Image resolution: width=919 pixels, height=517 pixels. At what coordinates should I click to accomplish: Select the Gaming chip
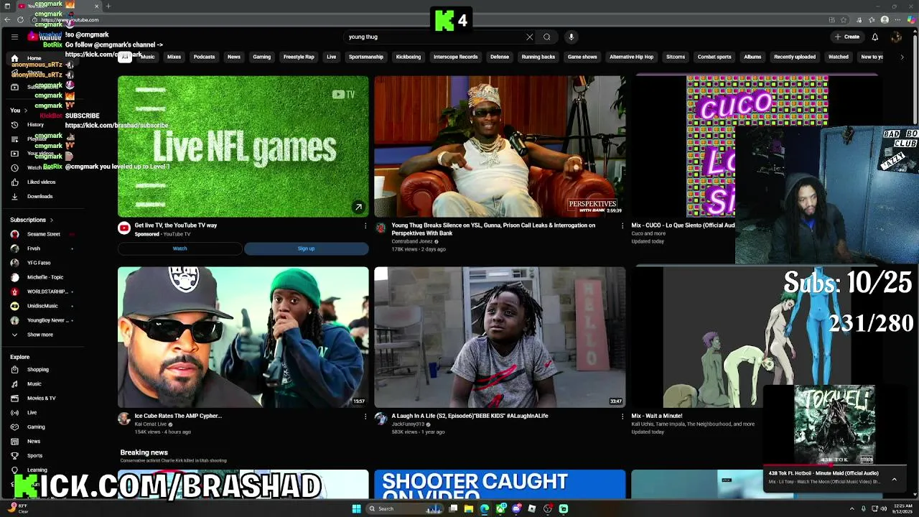(x=261, y=57)
